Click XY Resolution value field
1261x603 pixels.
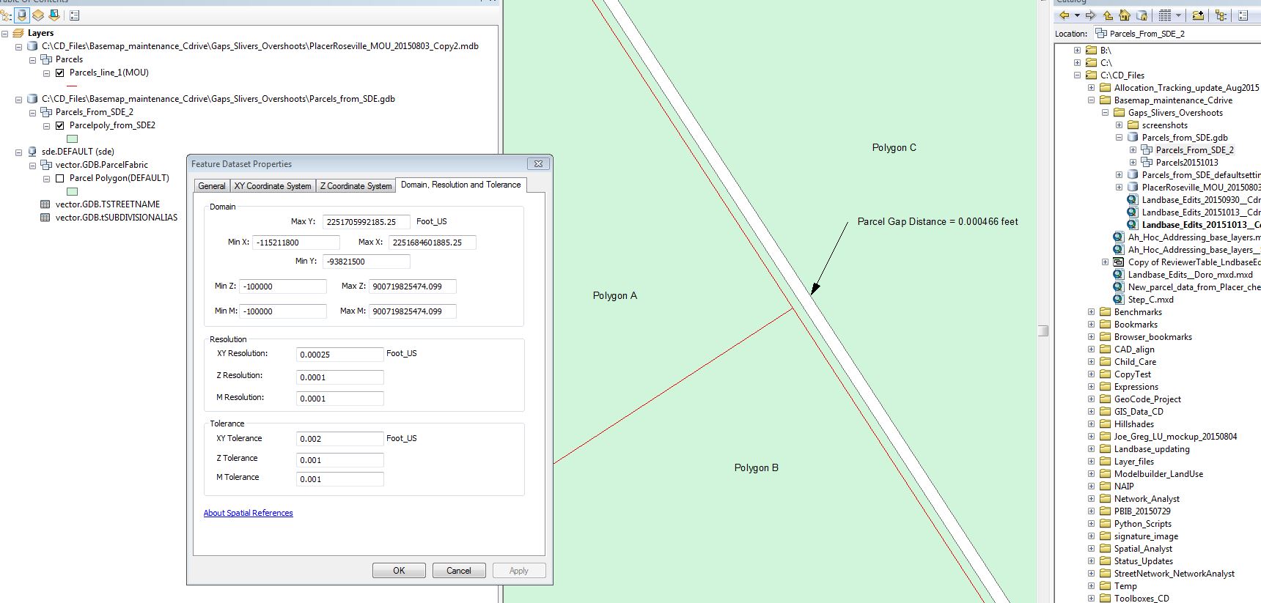coord(339,355)
